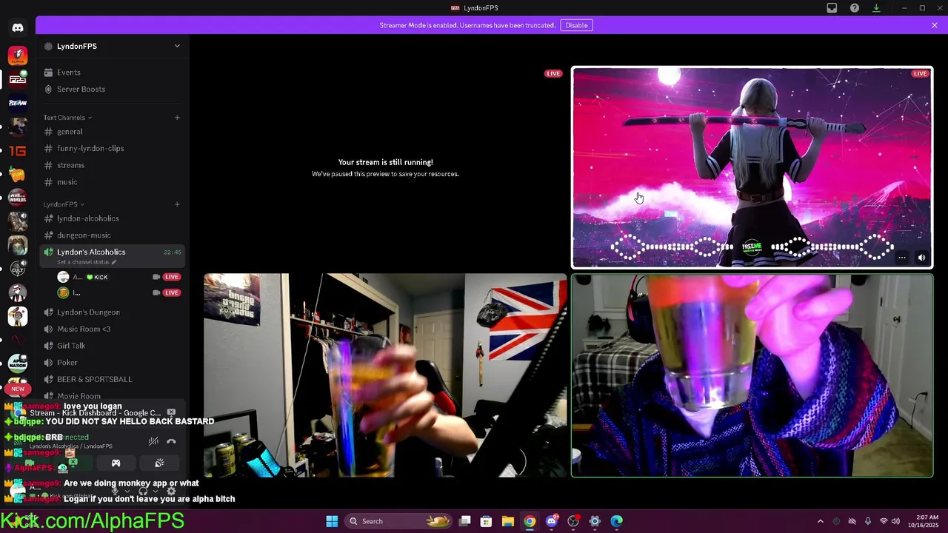Image resolution: width=948 pixels, height=533 pixels.
Task: Focus the webcam tile with the UK flag
Action: [x=385, y=375]
